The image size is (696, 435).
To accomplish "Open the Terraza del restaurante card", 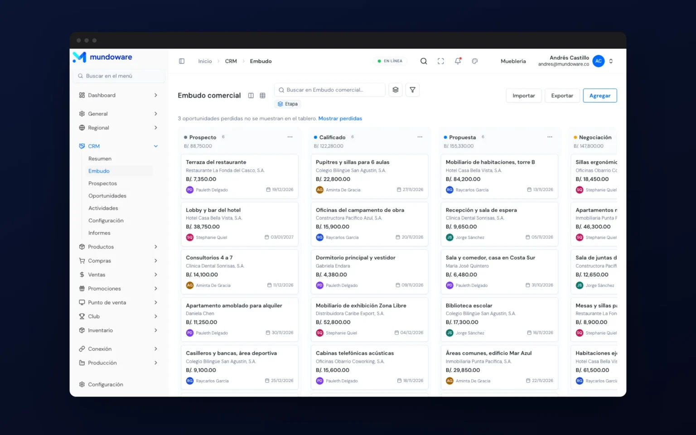I will [x=240, y=176].
